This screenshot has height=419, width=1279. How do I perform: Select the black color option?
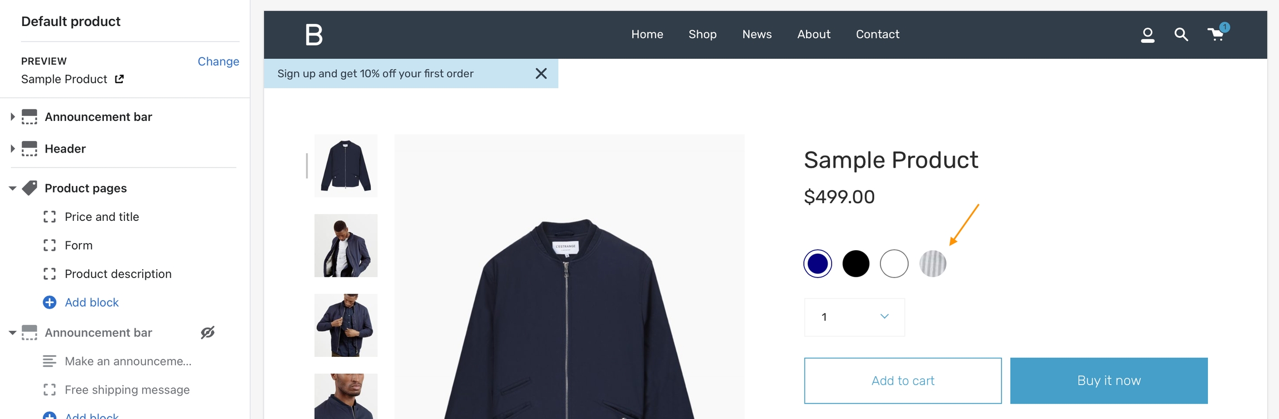point(855,264)
